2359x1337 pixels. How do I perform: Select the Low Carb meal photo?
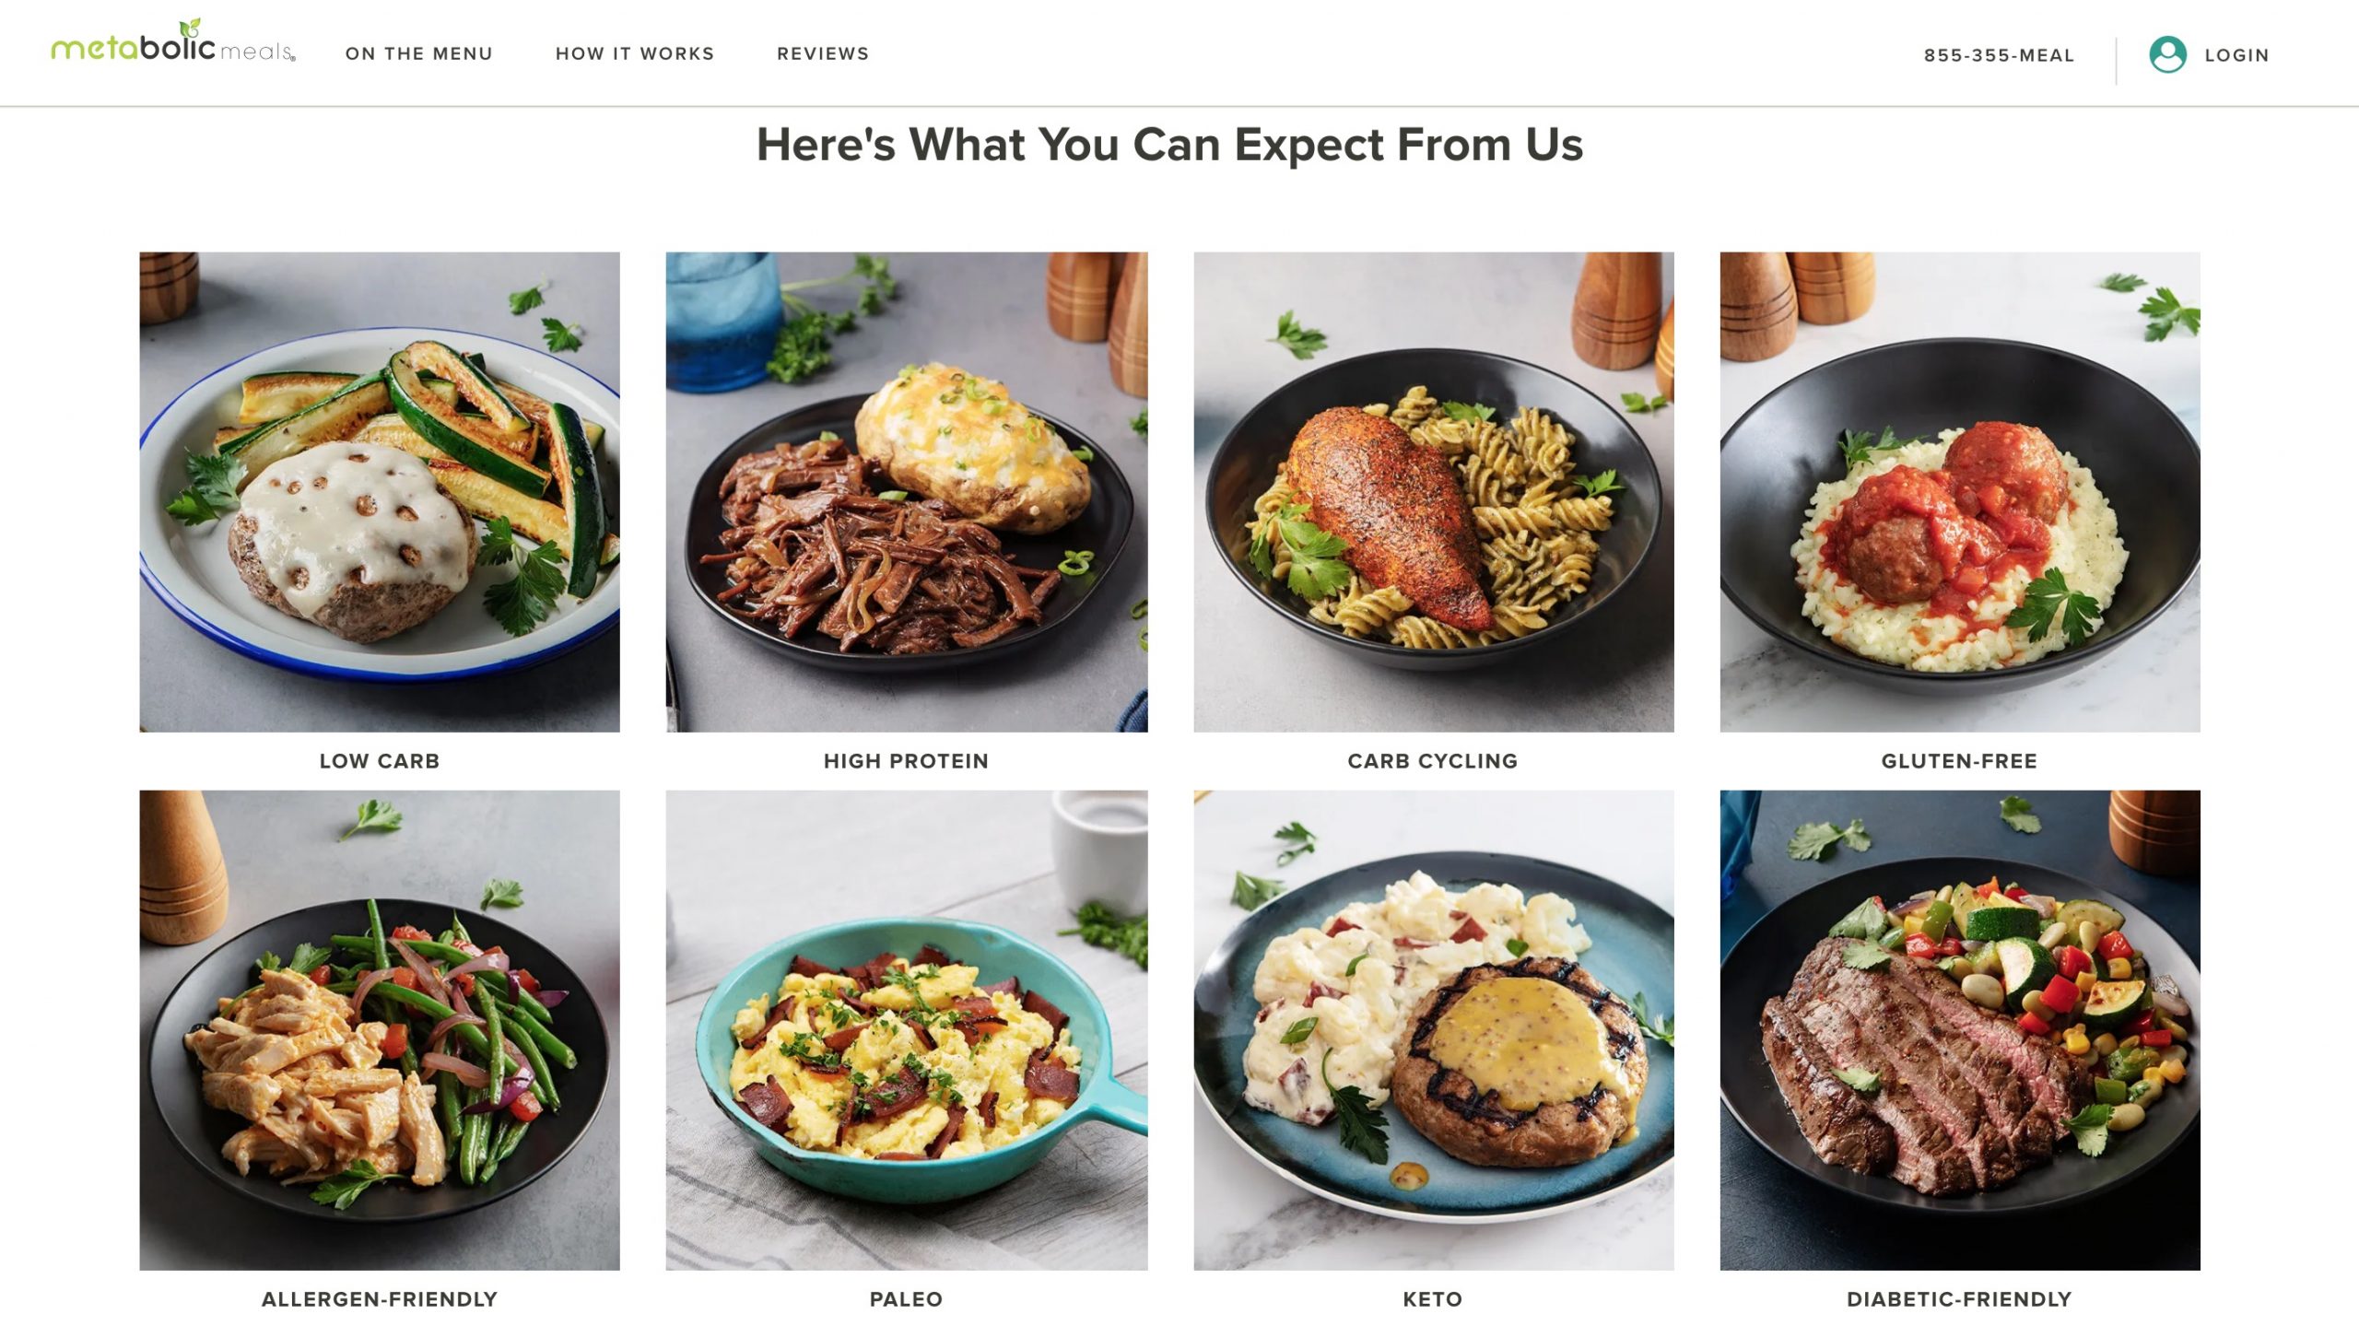pyautogui.click(x=380, y=492)
